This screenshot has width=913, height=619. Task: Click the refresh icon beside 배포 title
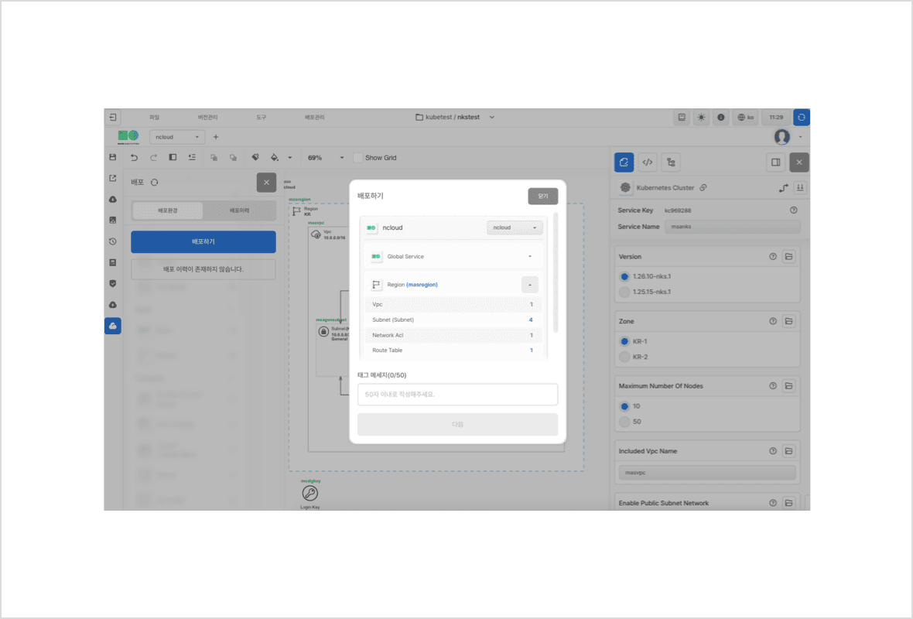(x=154, y=183)
